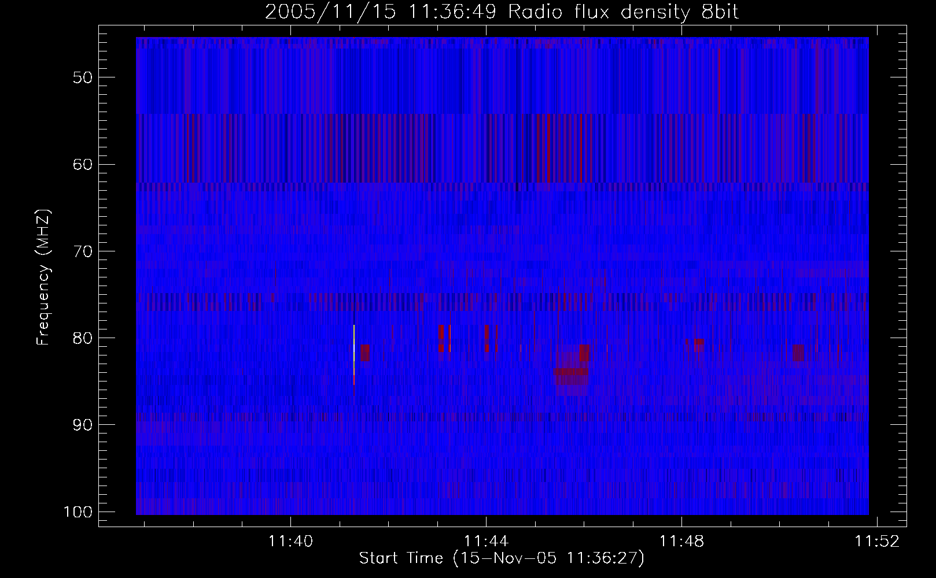Click the 11:44 time tick label
Viewport: 936px width, 578px height.
tap(487, 542)
